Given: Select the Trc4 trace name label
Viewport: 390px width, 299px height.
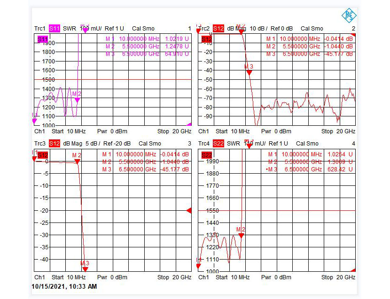Looking at the screenshot, I should click(204, 144).
